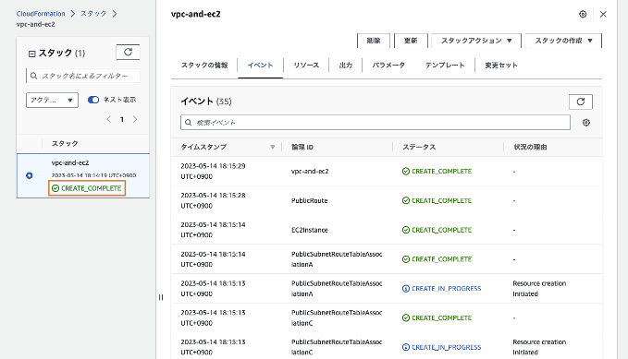628x359 pixels.
Task: Sort by timestamp column arrow
Action: [x=272, y=147]
